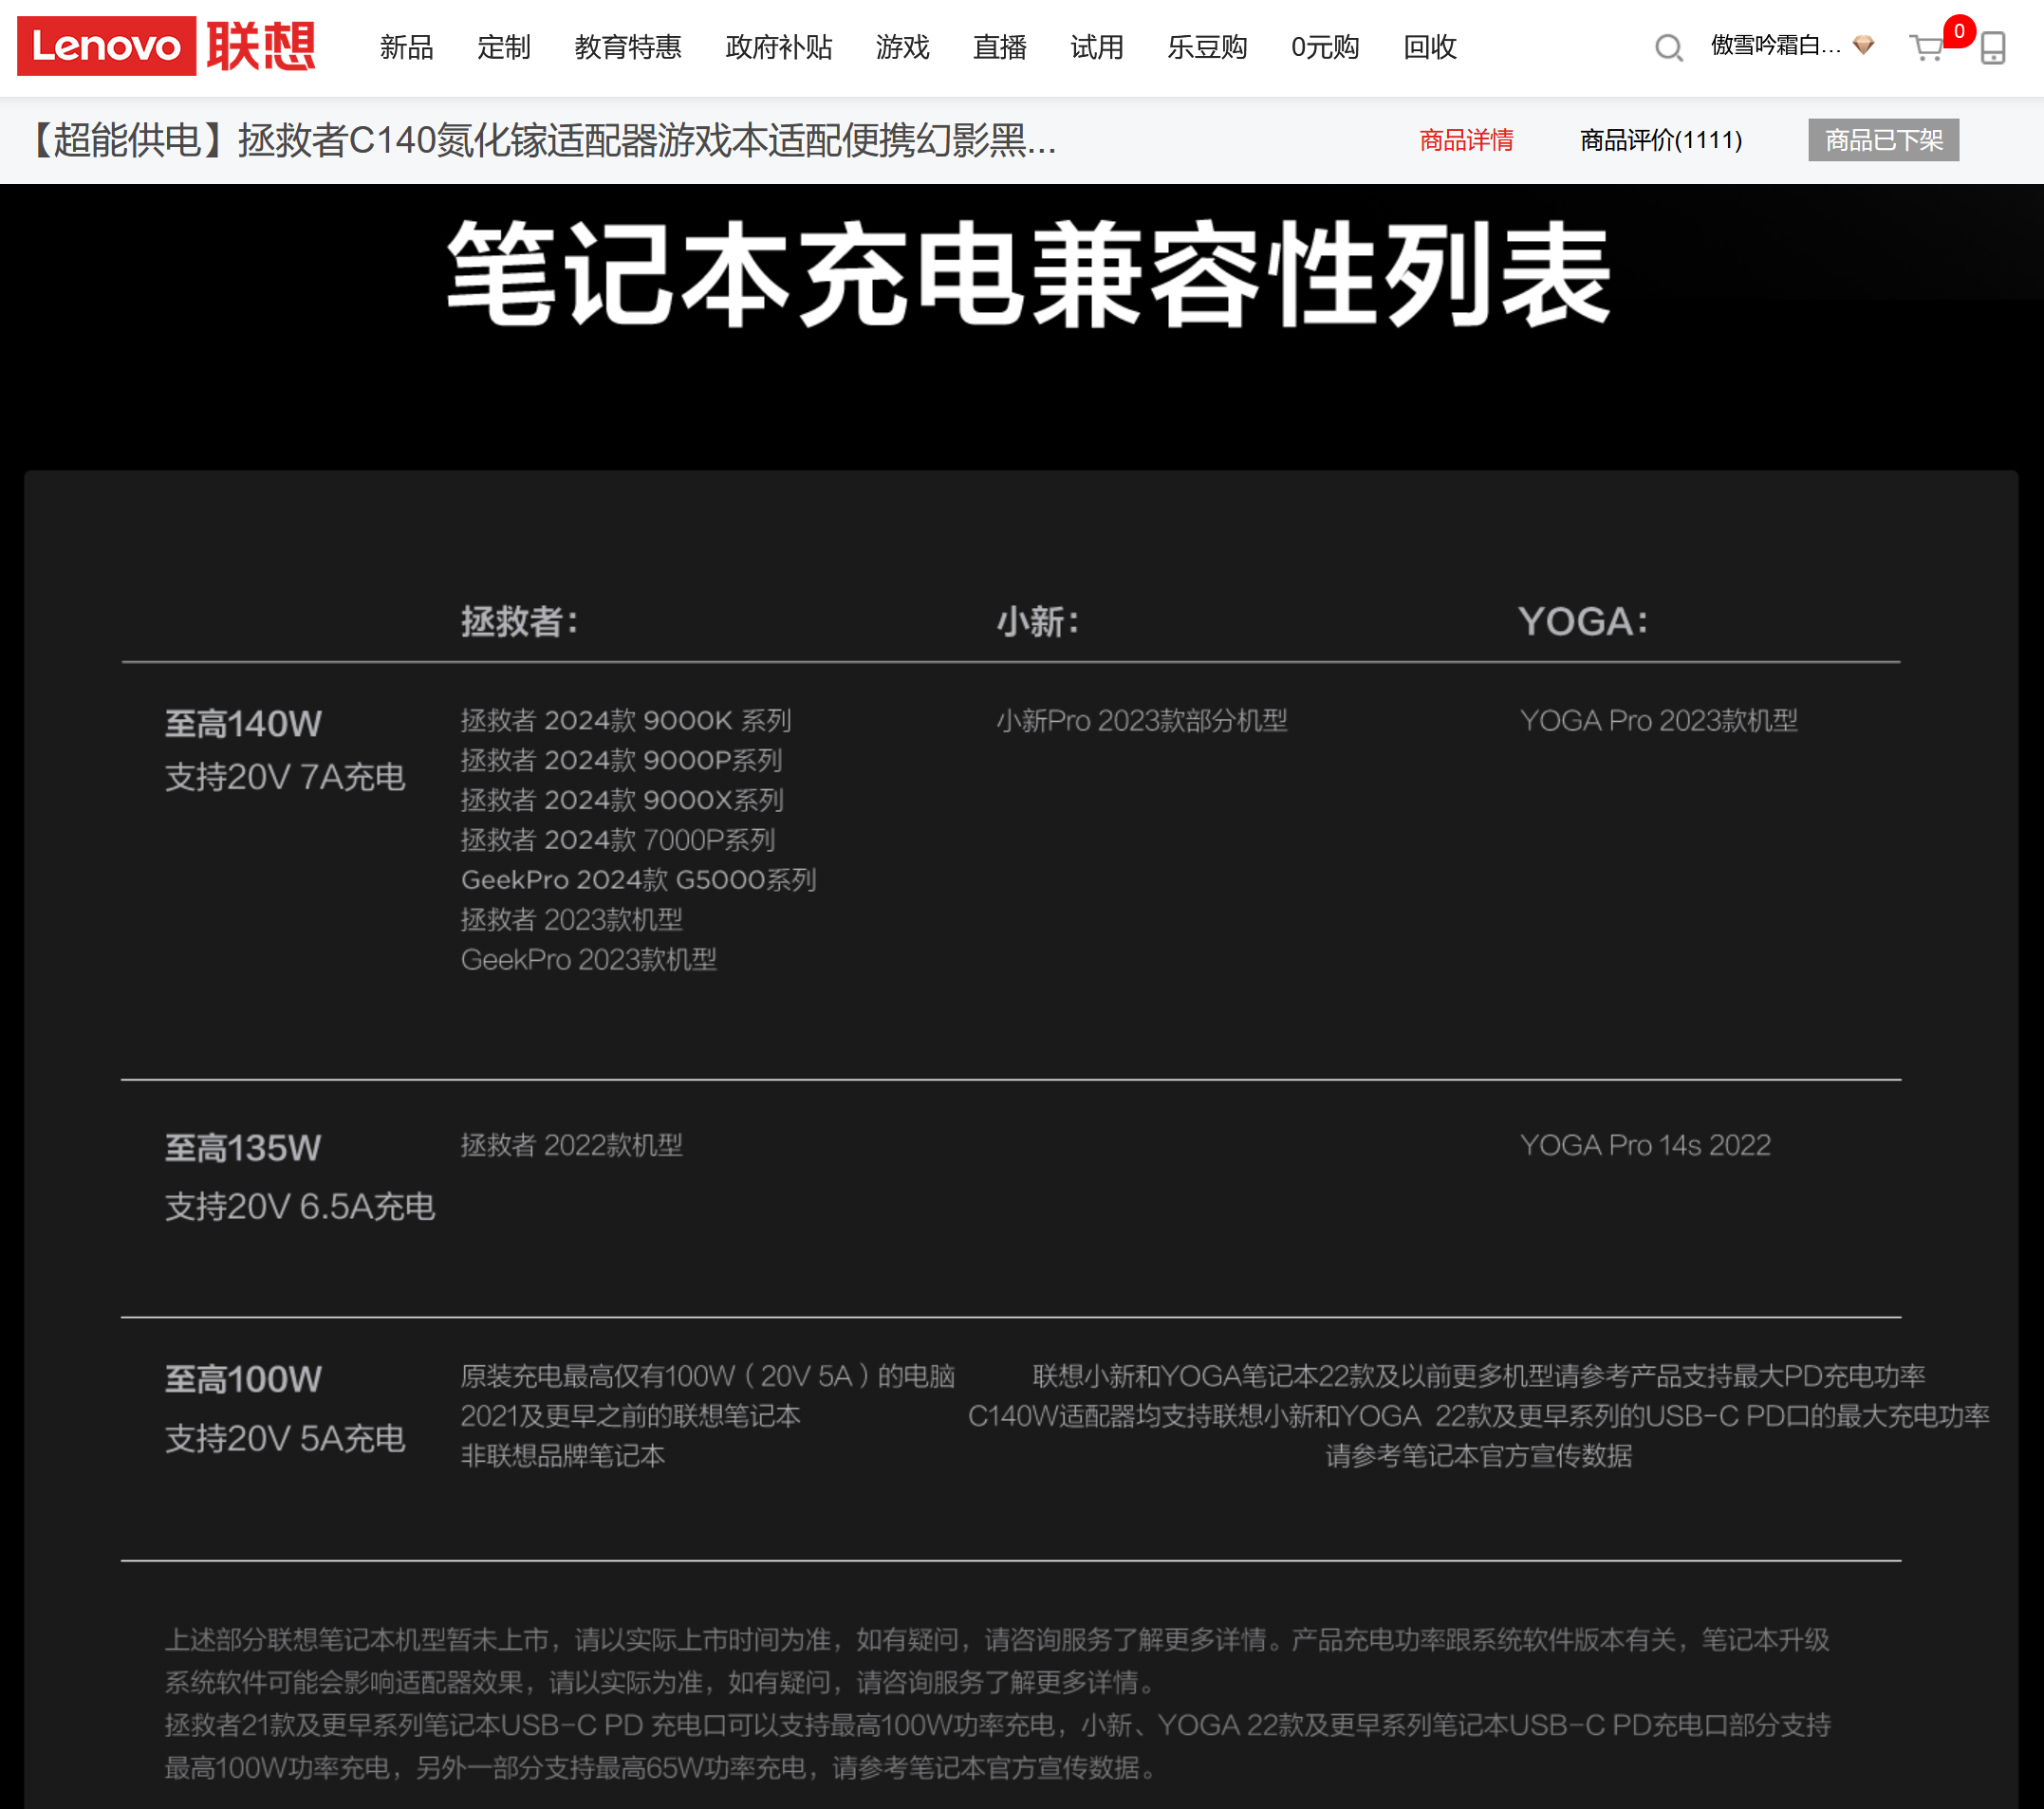
Task: Open the 游戏 navigation item
Action: tap(902, 47)
